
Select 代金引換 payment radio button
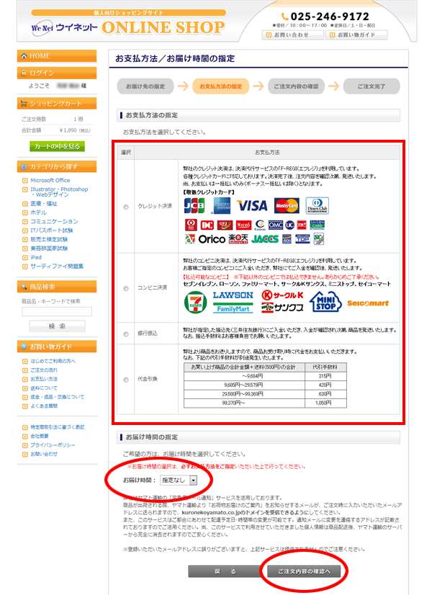pyautogui.click(x=126, y=380)
